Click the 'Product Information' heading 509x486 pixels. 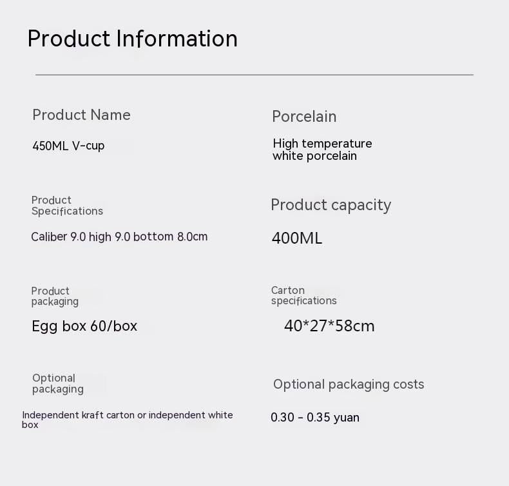coord(132,39)
